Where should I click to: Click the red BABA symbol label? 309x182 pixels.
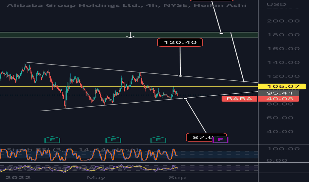(x=239, y=99)
